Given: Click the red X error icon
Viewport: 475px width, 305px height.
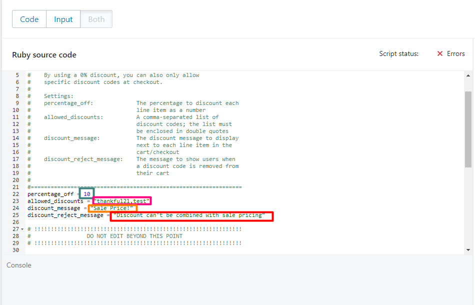Looking at the screenshot, I should tap(440, 53).
